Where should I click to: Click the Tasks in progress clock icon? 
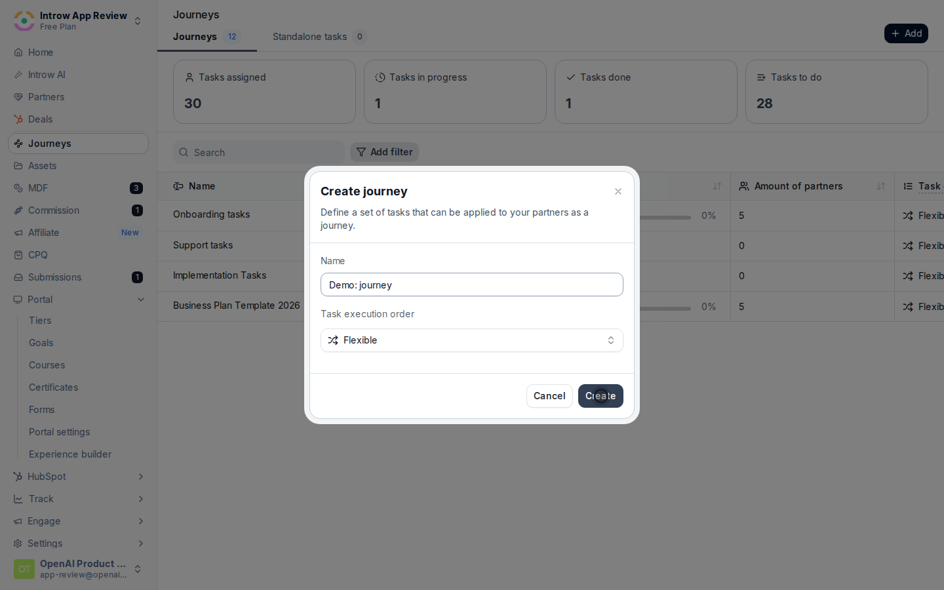[380, 77]
